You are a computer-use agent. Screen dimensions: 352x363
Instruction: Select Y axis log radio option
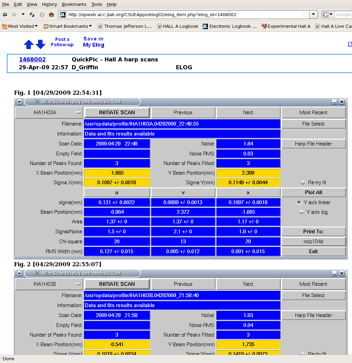(313, 212)
